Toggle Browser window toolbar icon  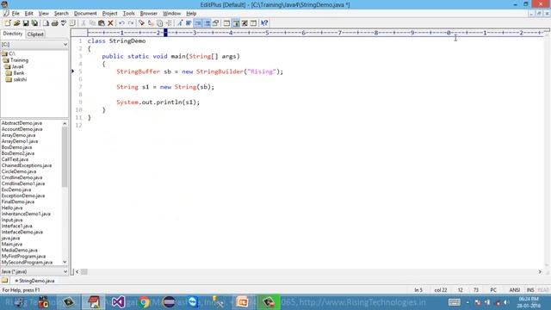coord(226,23)
